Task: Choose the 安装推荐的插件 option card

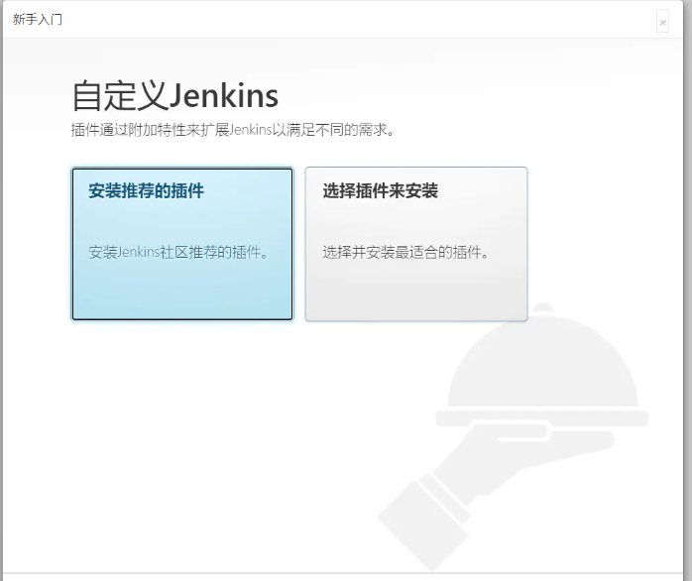Action: point(182,244)
